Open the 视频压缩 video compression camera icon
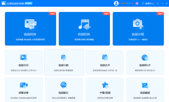Viewport: 169px width, 102px height. click(138, 24)
